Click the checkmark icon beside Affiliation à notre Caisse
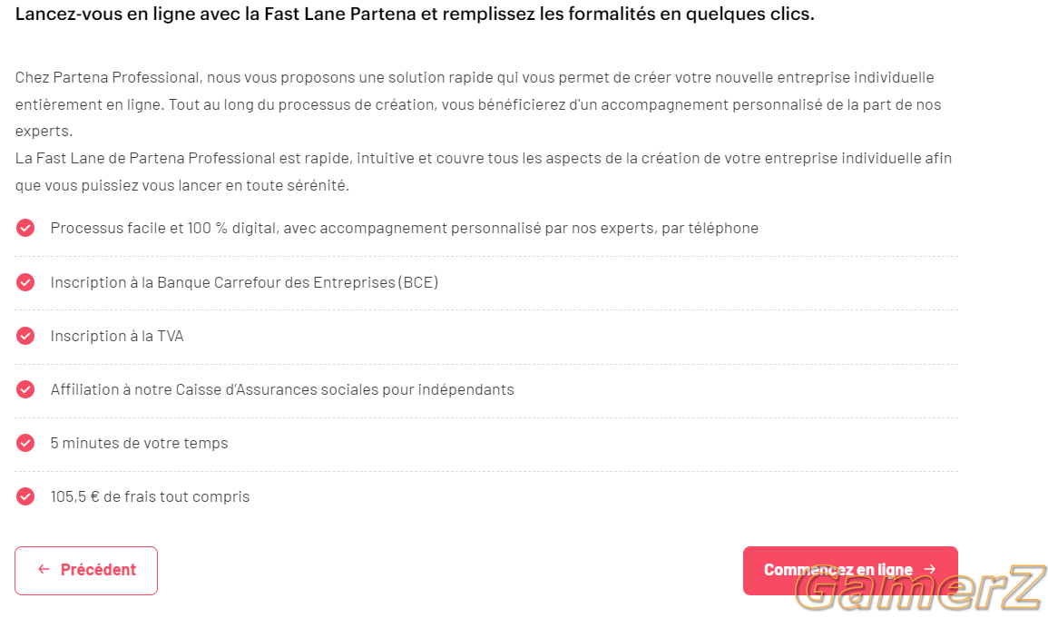Viewport: 1048px width, 618px height. point(25,389)
